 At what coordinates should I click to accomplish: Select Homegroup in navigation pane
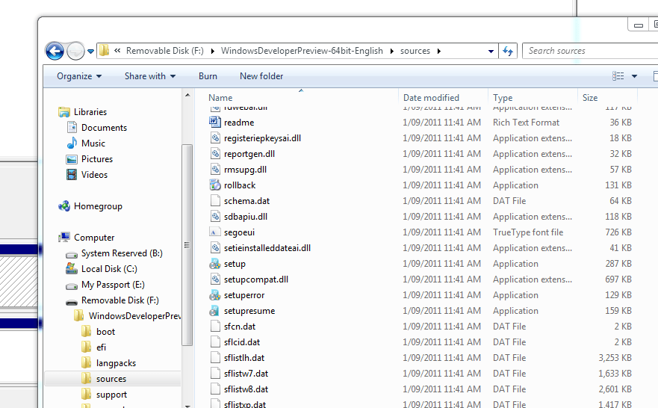pyautogui.click(x=98, y=206)
